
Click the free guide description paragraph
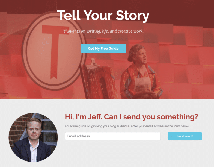[127, 126]
